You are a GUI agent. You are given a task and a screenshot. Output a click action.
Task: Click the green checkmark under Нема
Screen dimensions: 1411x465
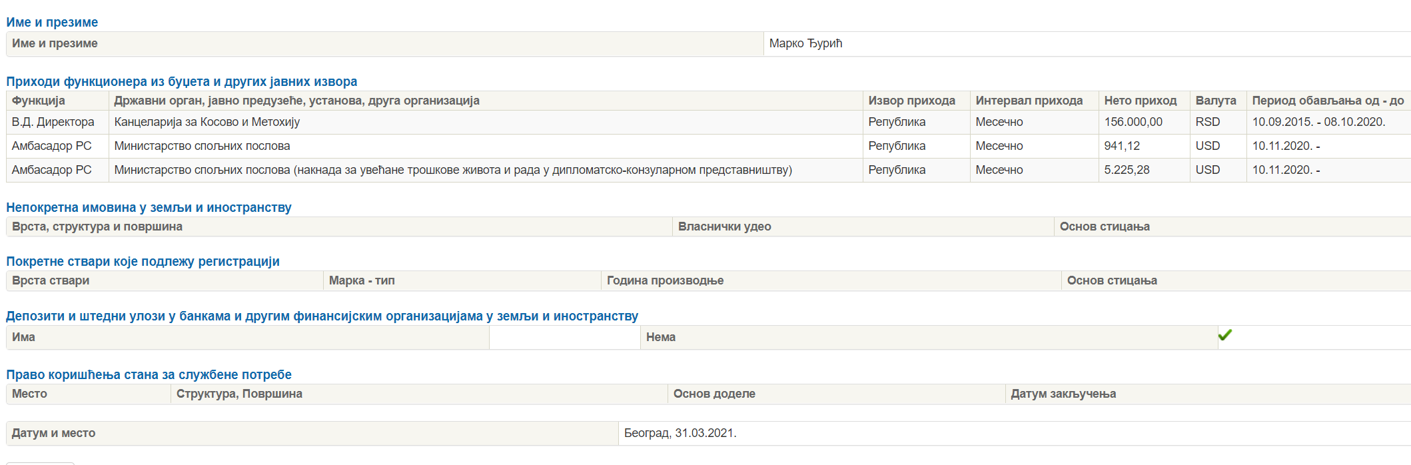click(1224, 335)
